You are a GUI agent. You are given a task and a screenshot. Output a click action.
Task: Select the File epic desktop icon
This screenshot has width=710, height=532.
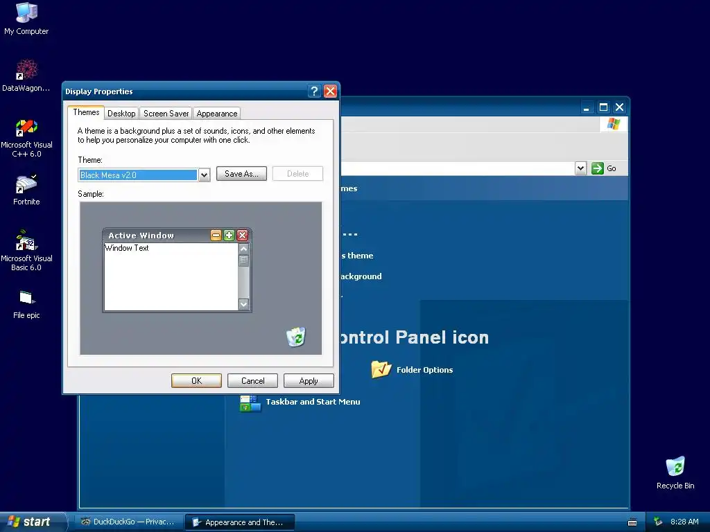click(x=26, y=305)
